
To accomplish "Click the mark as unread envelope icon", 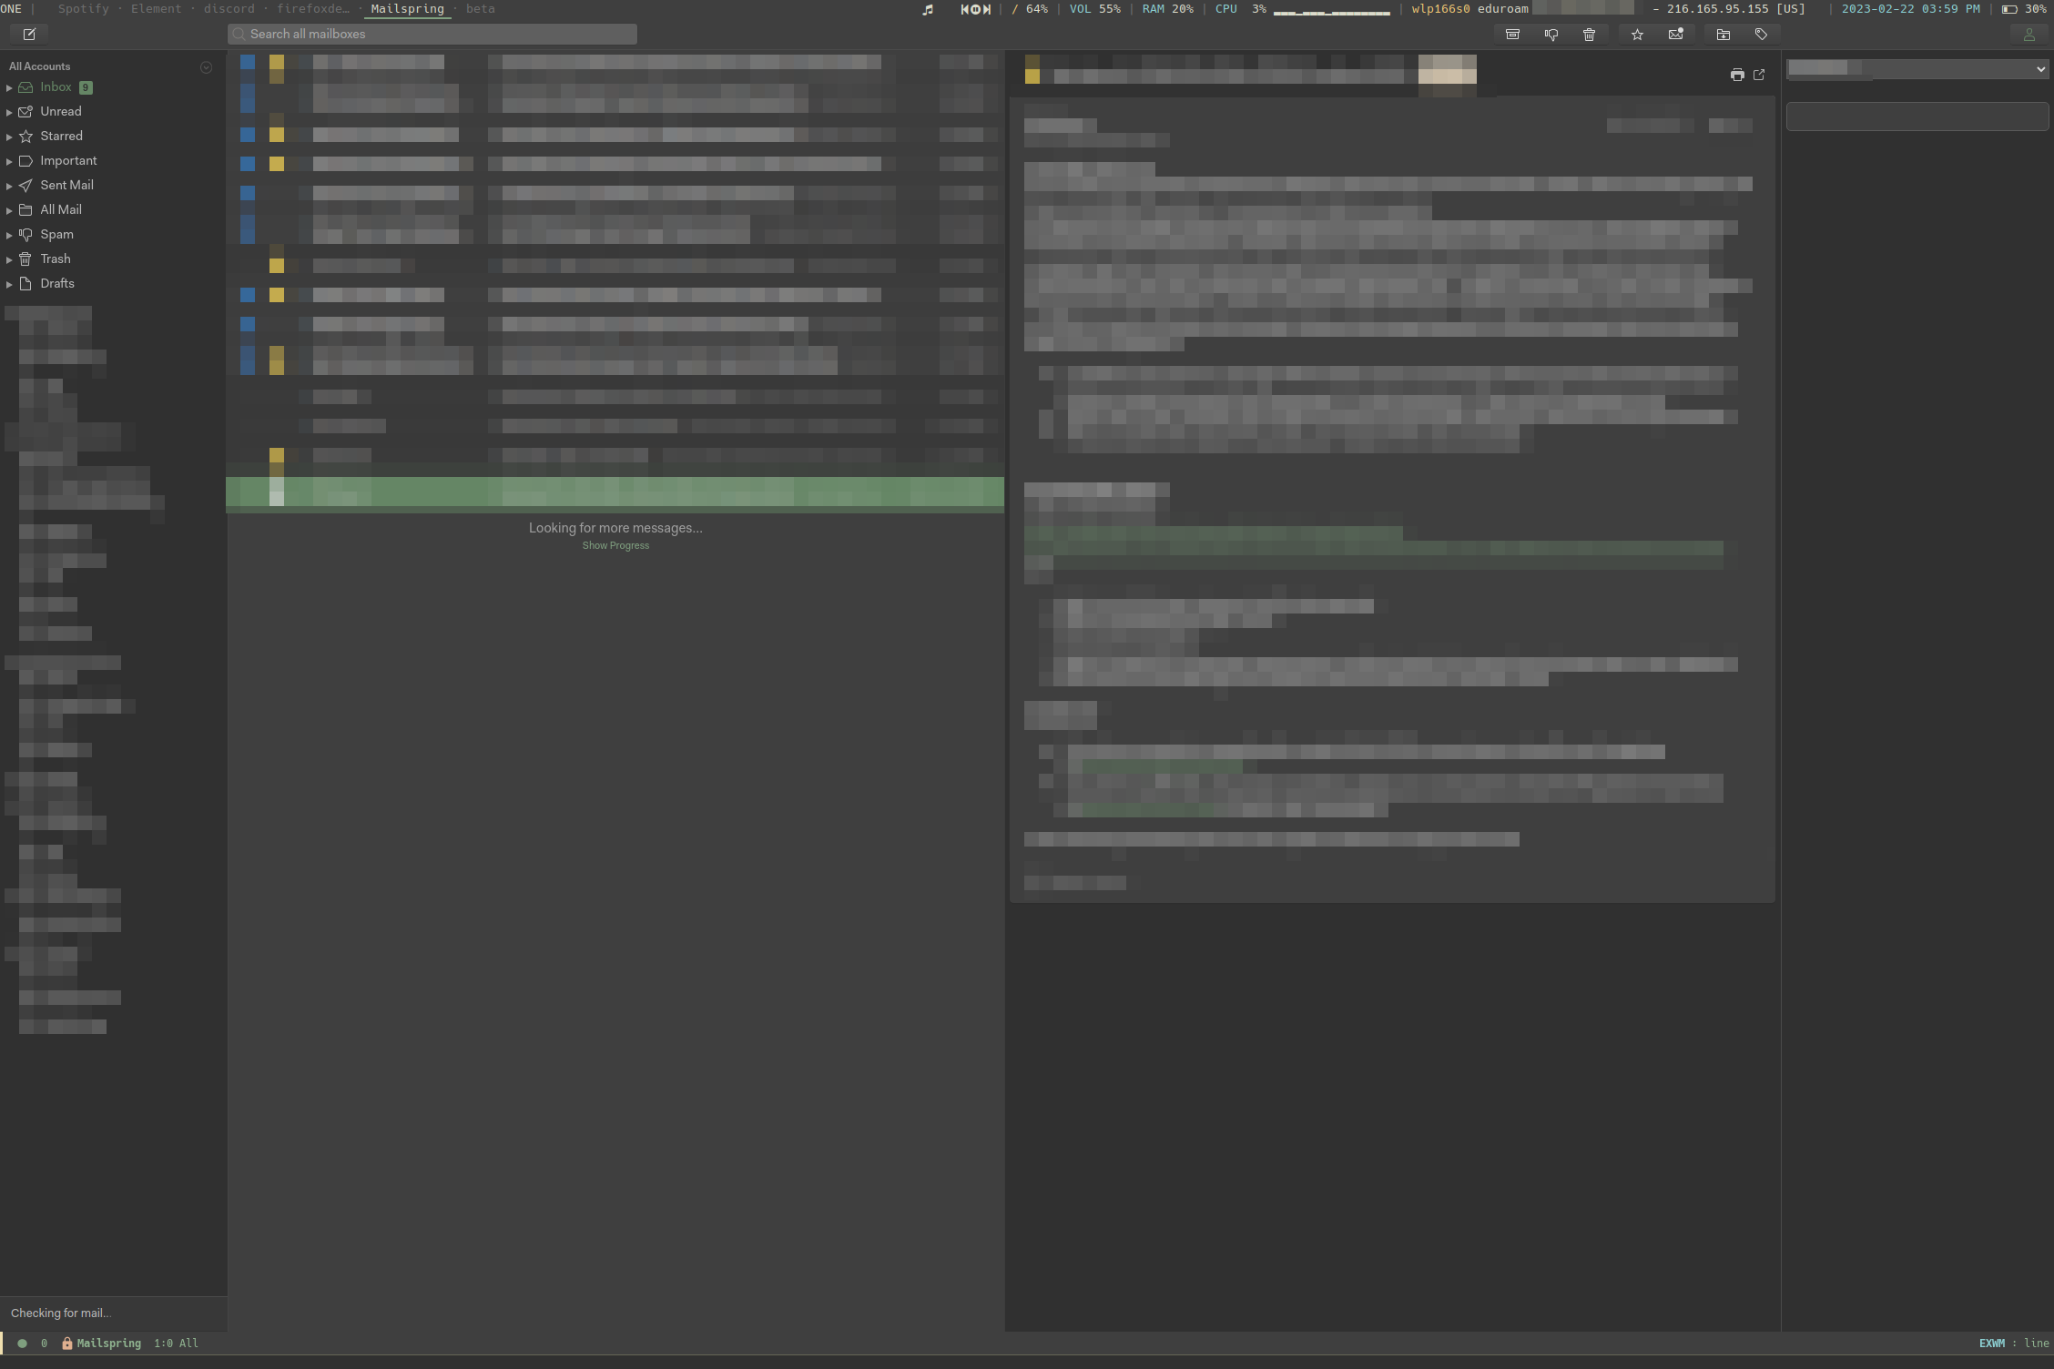I will [1675, 35].
